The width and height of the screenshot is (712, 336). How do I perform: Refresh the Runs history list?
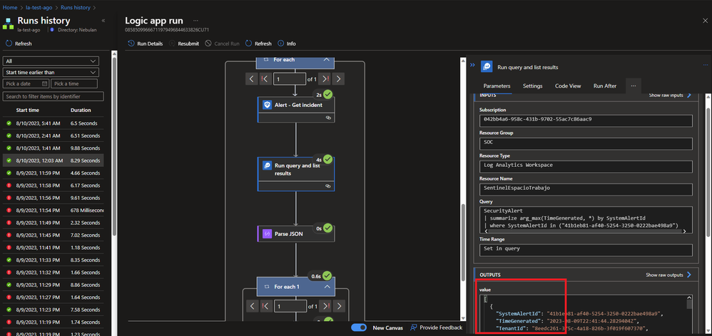click(19, 44)
